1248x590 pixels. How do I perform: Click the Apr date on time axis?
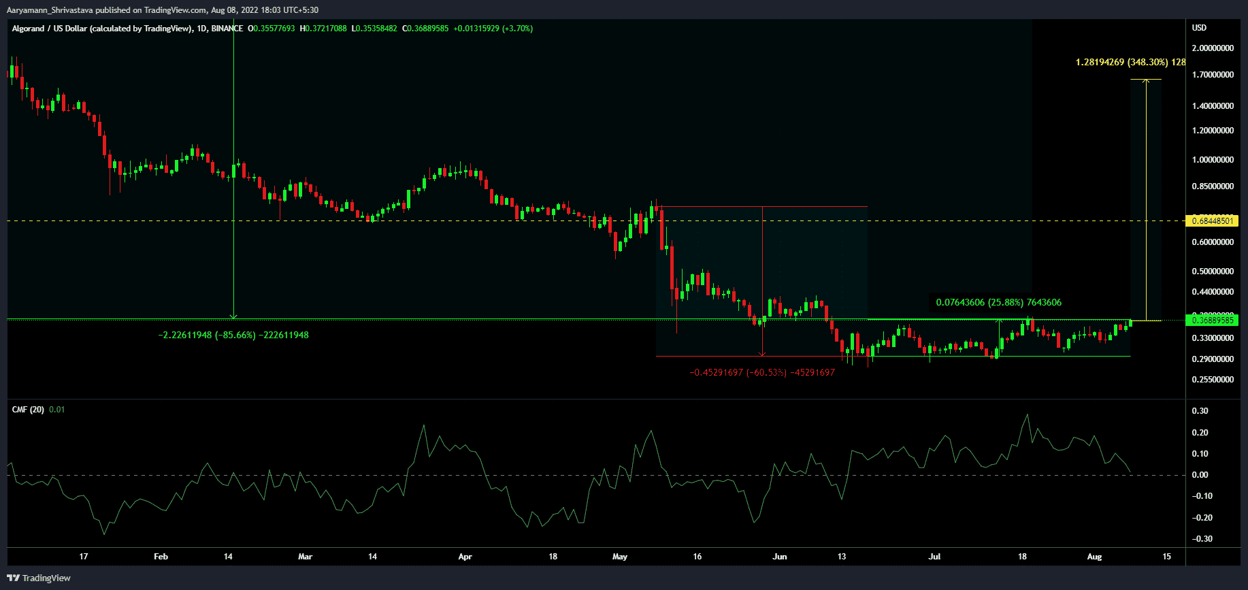click(x=465, y=557)
